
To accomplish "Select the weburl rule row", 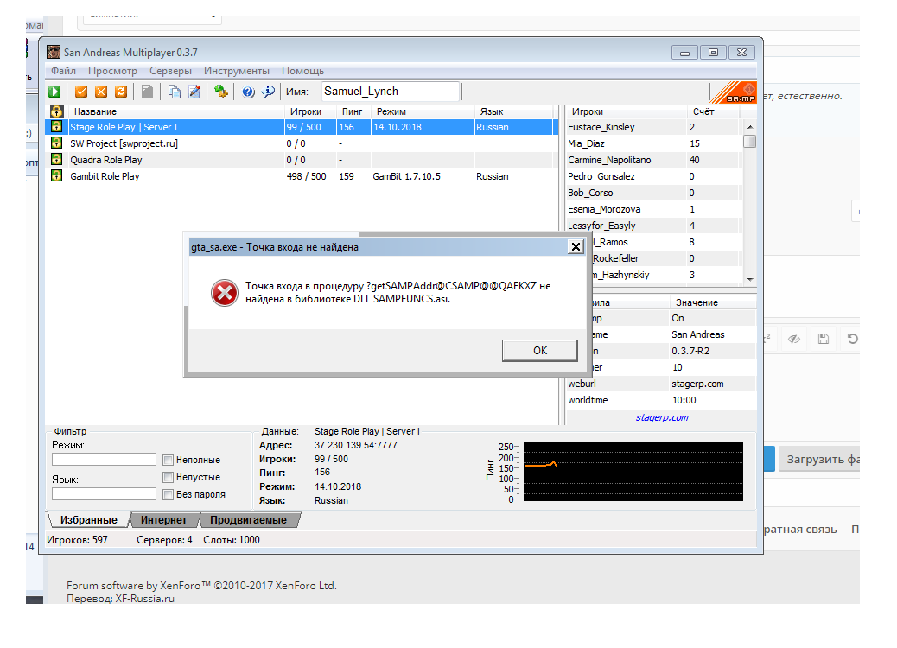I will [661, 384].
